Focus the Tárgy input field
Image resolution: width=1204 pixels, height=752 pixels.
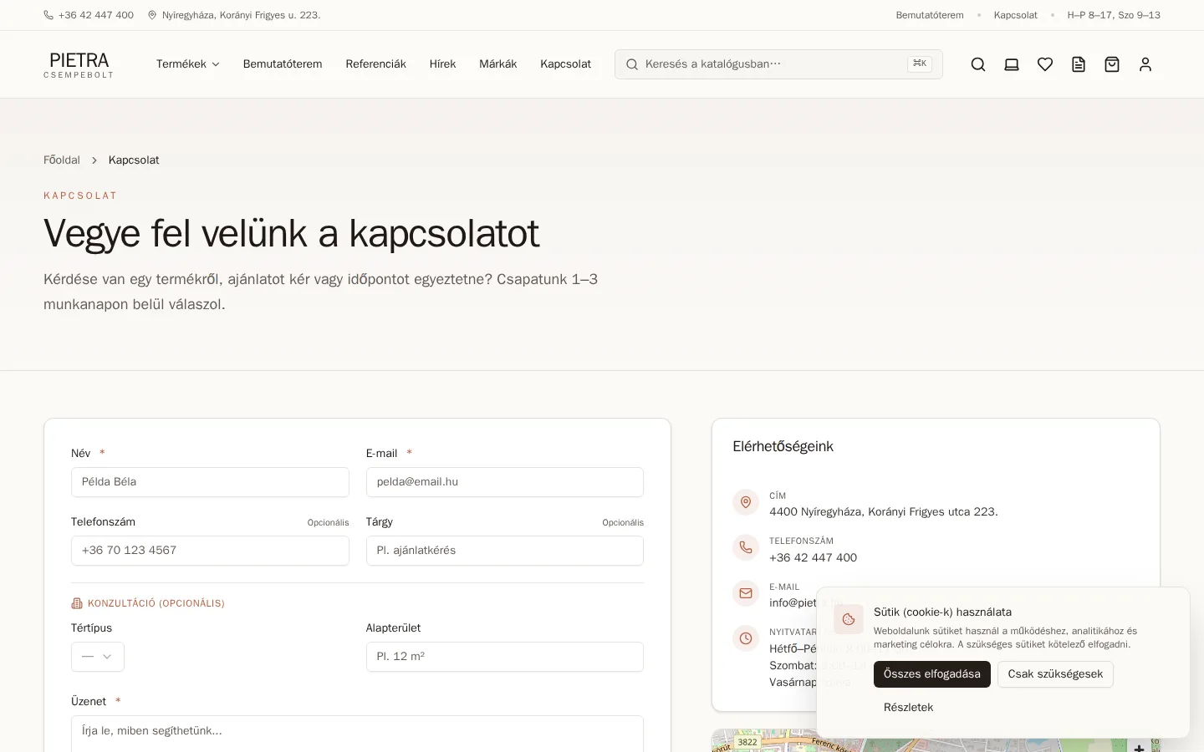click(x=505, y=551)
